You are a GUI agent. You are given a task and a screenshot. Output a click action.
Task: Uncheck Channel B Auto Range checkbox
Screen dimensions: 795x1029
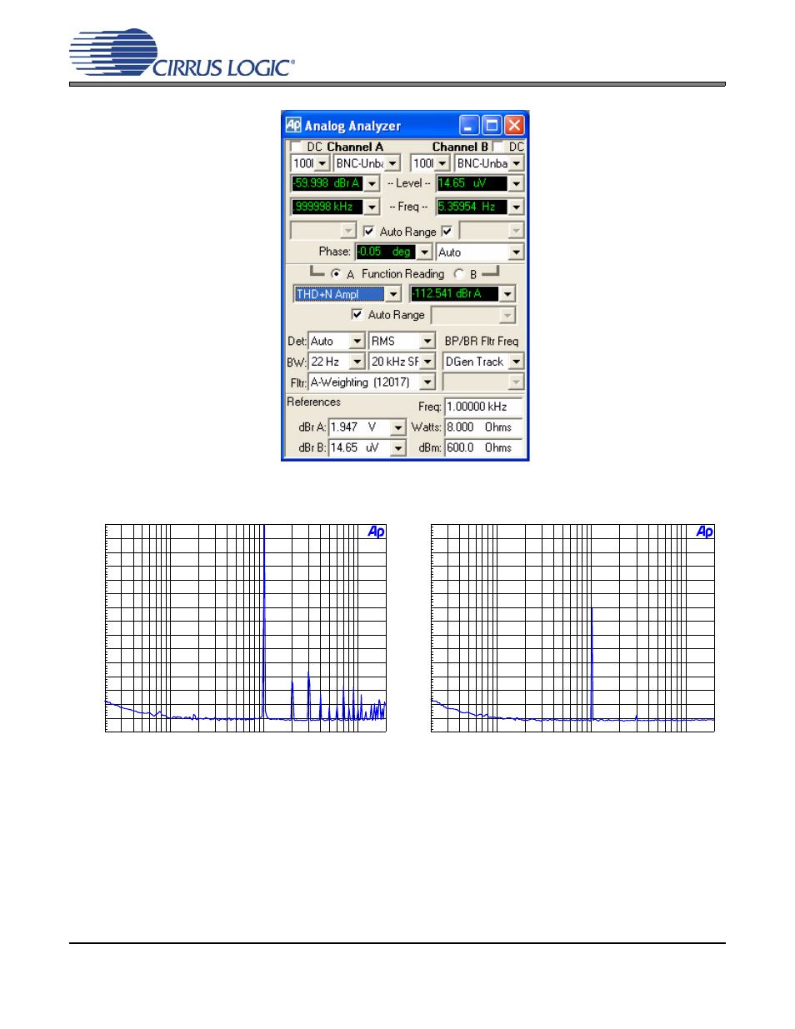tap(447, 231)
